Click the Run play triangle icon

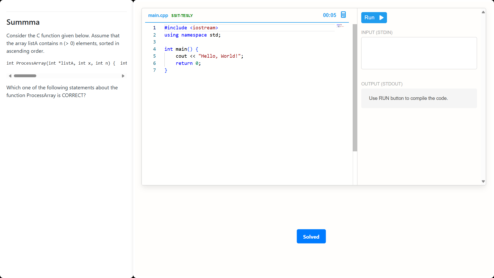coord(382,18)
